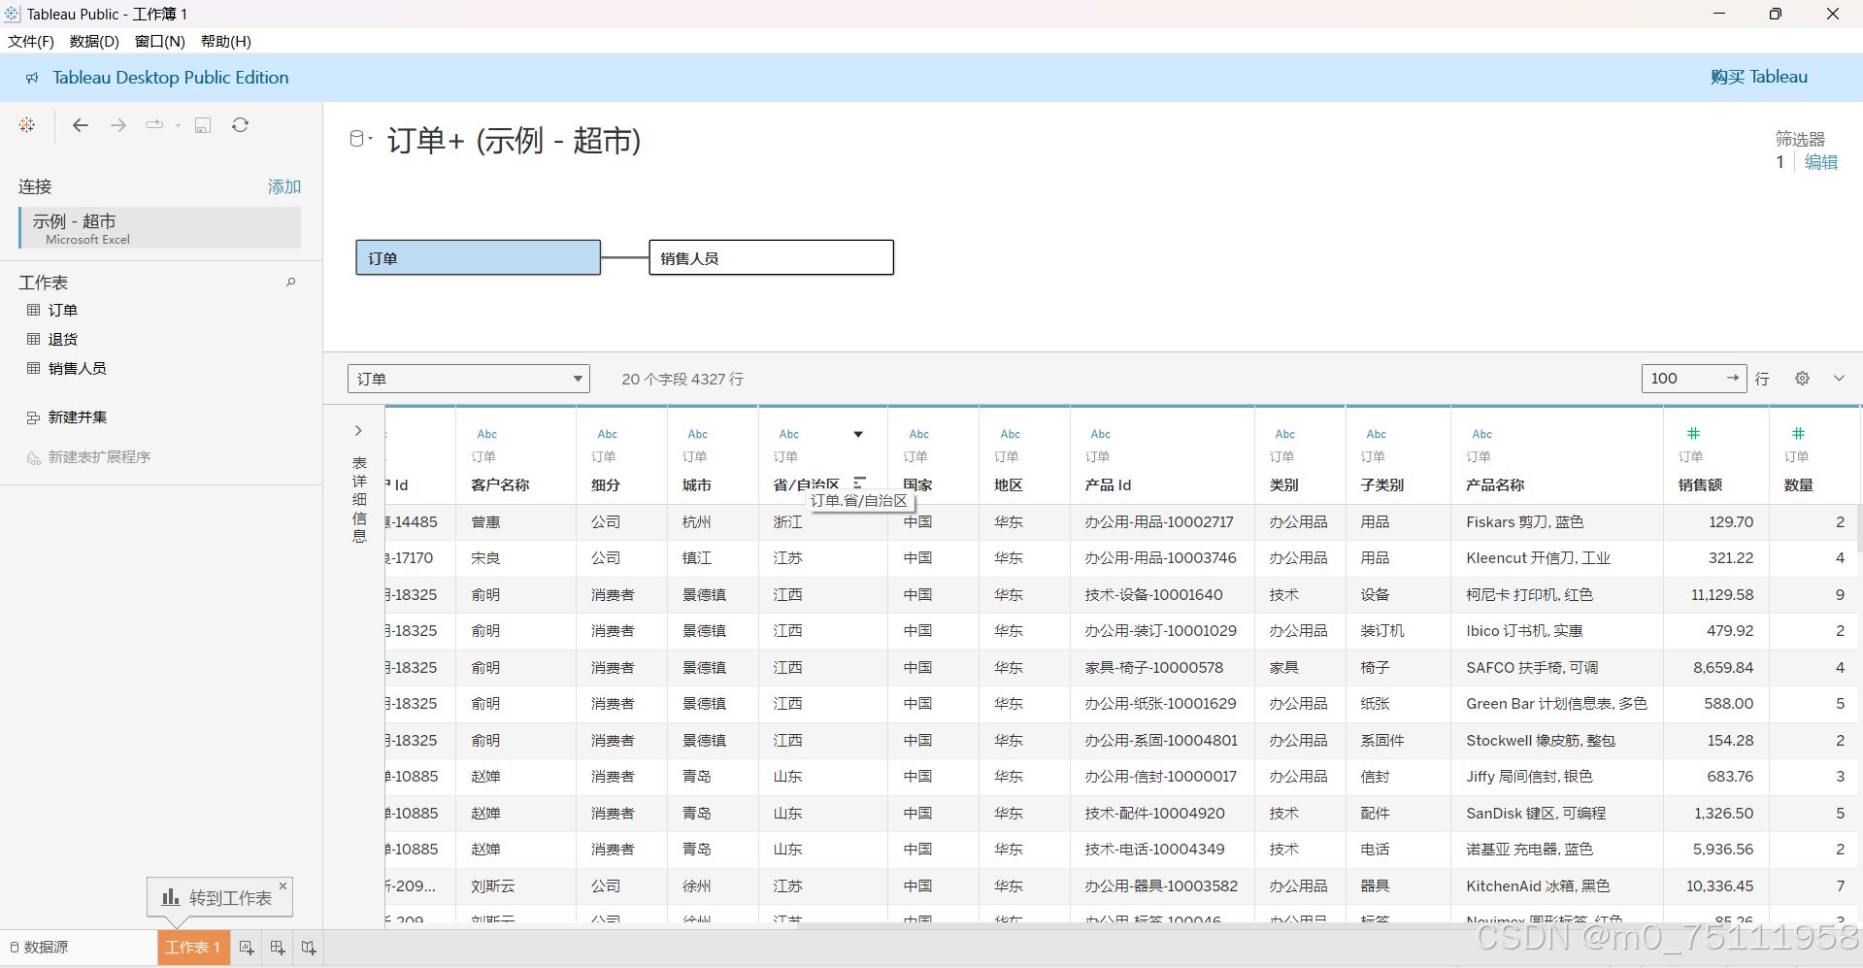Screen dimensions: 1863x968
Task: Click the 杭州 city cell
Action: click(x=697, y=522)
